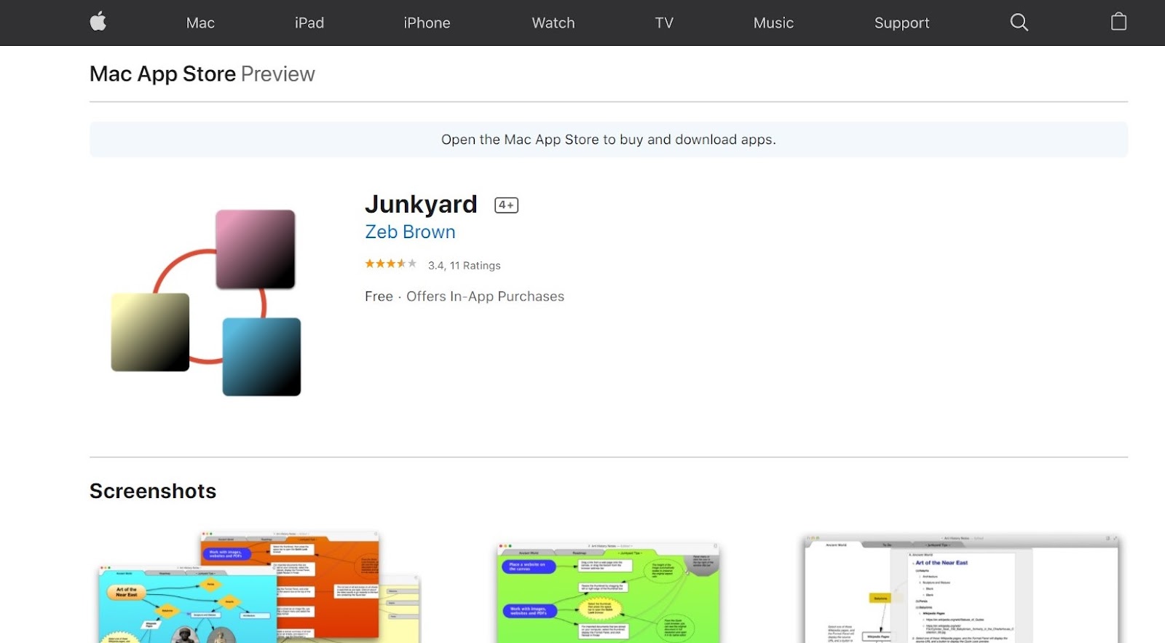Open the search magnifier icon
Screen dimensions: 1165x643
pos(1019,23)
